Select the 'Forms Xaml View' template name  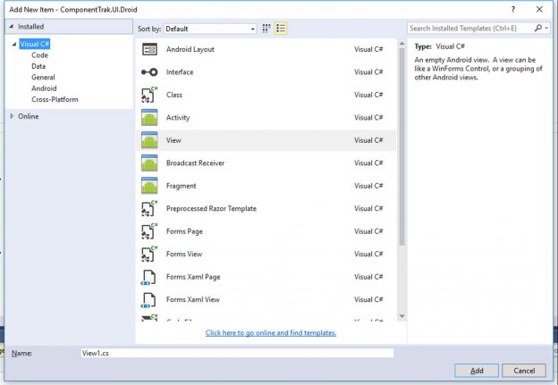coord(193,299)
